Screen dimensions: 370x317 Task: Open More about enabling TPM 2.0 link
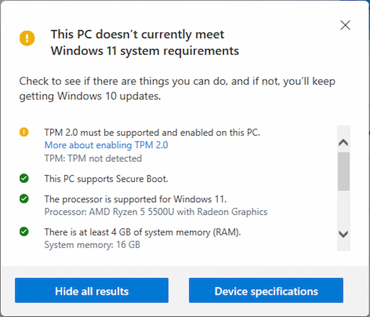pyautogui.click(x=106, y=145)
